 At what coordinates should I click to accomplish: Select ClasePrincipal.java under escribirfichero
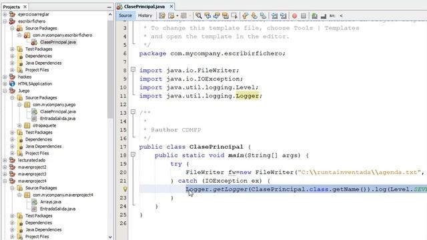pos(58,42)
